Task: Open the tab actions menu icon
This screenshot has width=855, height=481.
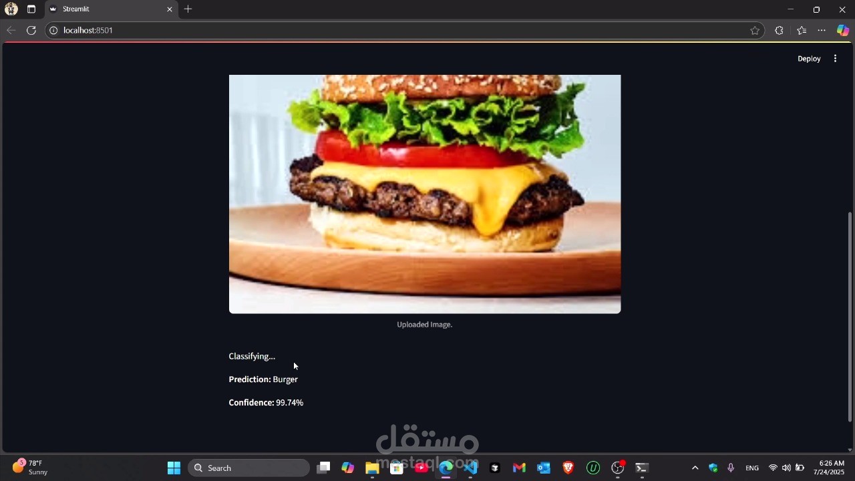Action: point(31,9)
